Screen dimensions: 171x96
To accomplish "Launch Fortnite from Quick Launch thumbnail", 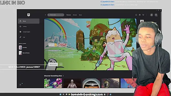I will pos(20,47).
